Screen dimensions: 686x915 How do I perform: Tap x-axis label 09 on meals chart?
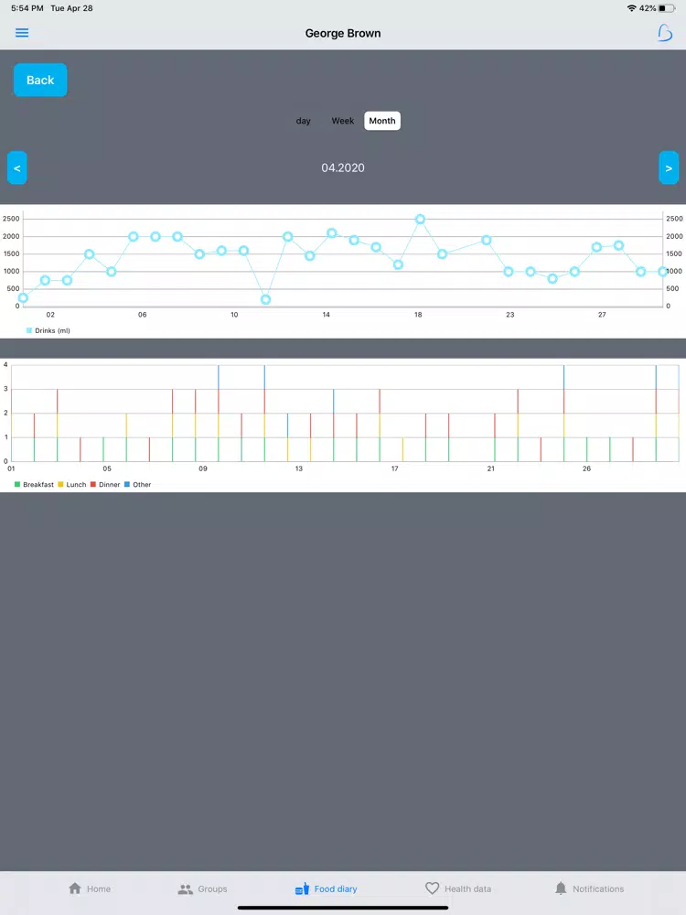[203, 468]
